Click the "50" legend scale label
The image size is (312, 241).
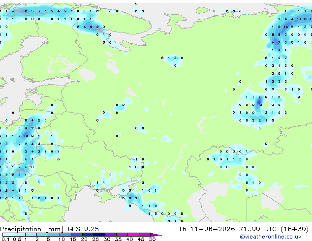(152, 239)
